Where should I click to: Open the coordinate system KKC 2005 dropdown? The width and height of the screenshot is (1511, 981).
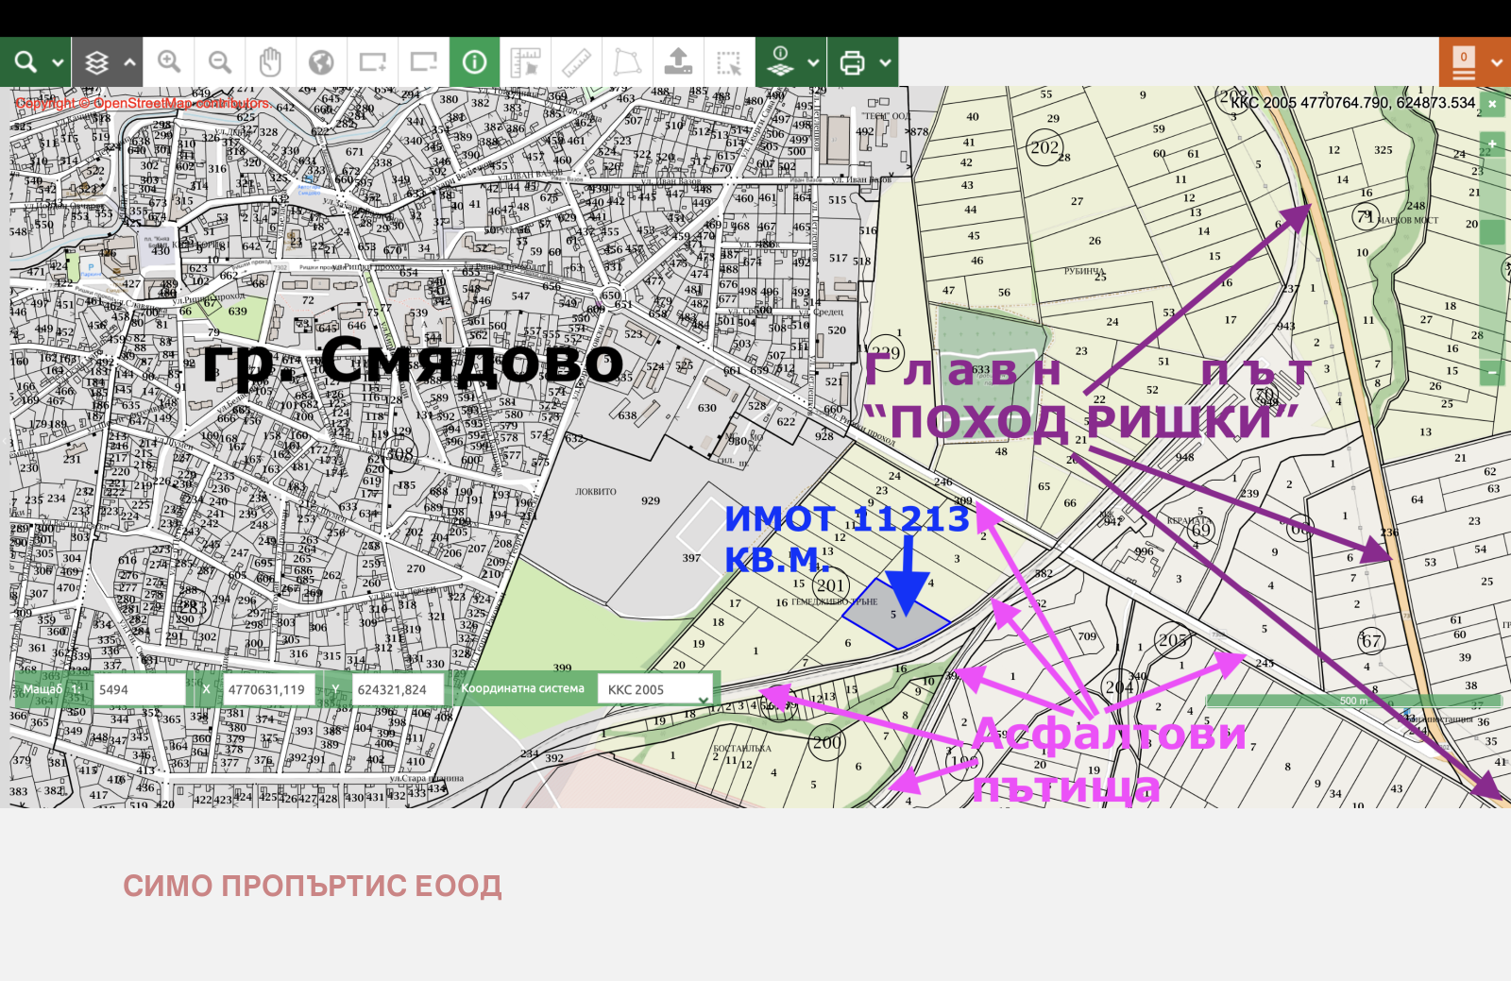click(x=654, y=689)
